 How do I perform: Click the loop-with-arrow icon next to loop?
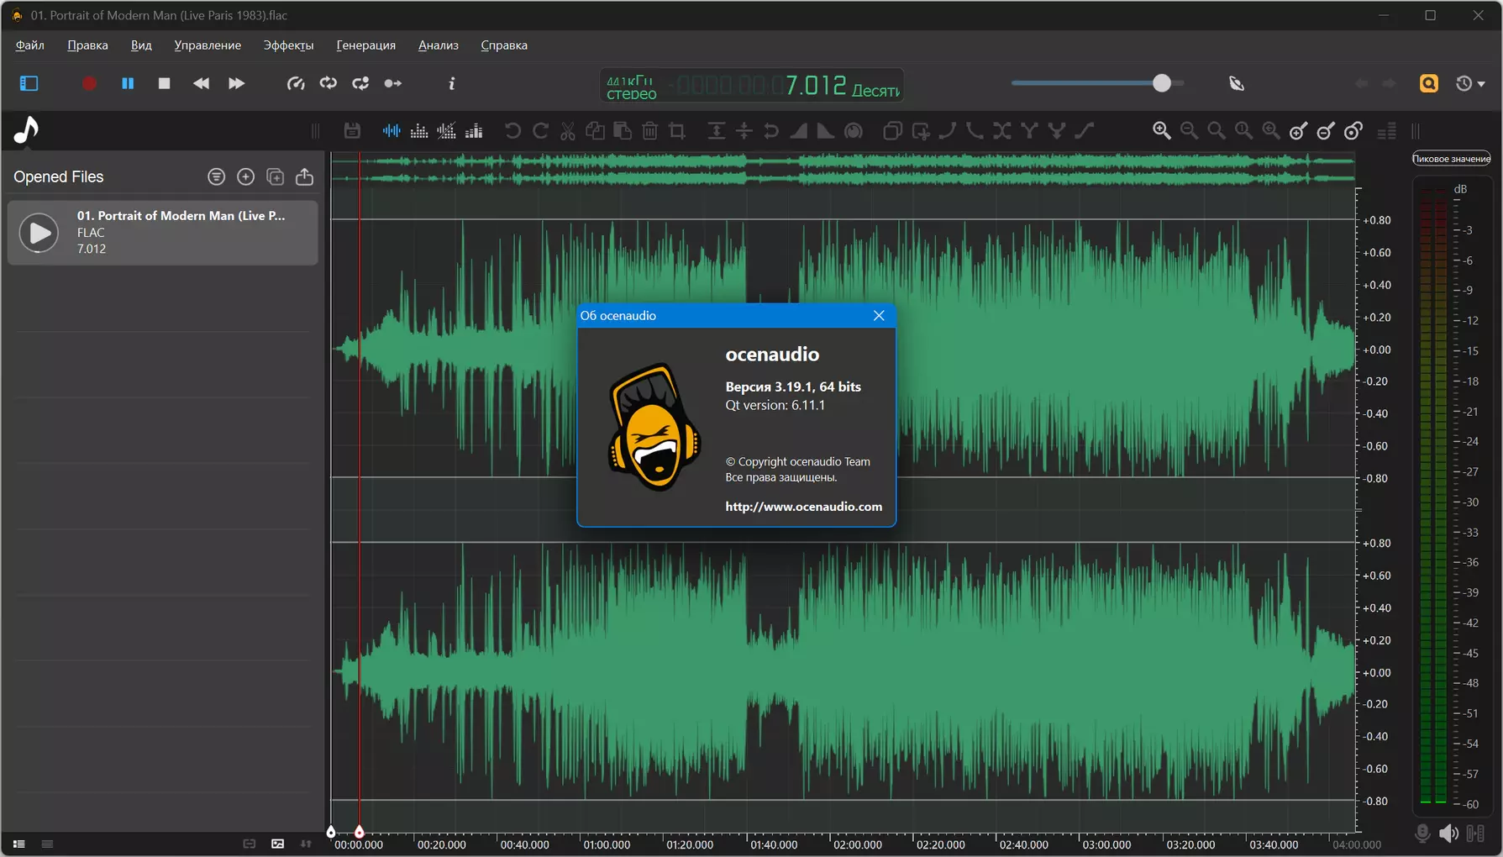point(360,83)
